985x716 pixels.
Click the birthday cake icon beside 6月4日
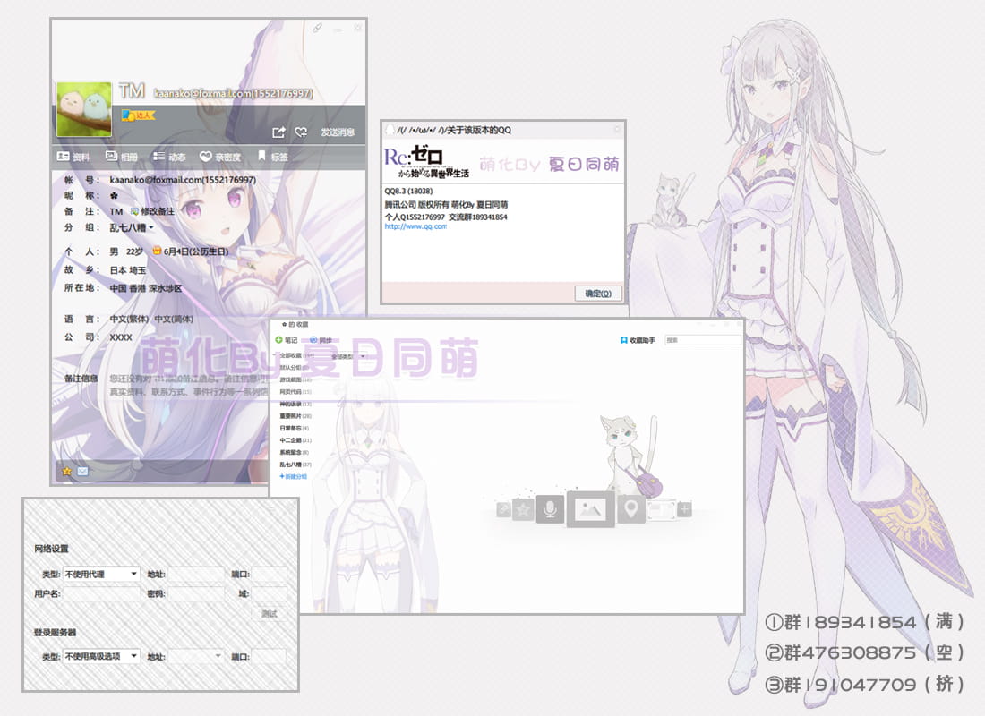pos(157,251)
